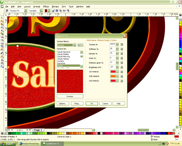Viewport: 182px width, 146px height.
Task: Select the Rectangle tool
Action: pos(2,37)
